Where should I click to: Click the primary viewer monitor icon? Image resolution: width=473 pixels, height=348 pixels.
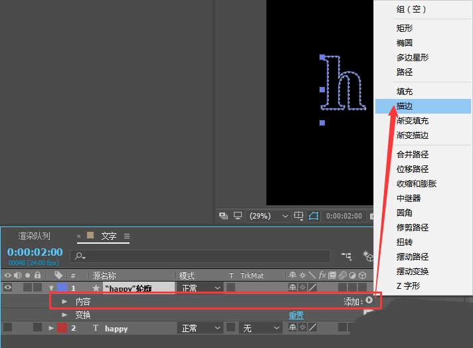238,216
